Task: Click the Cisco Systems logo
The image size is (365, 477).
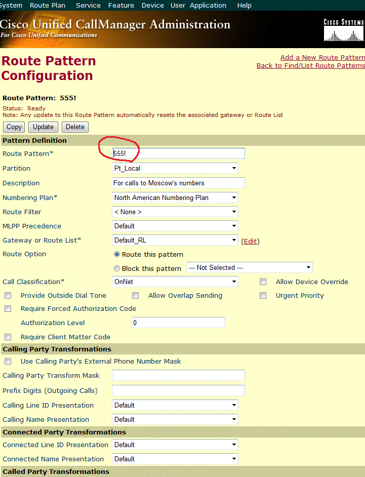Action: (343, 30)
